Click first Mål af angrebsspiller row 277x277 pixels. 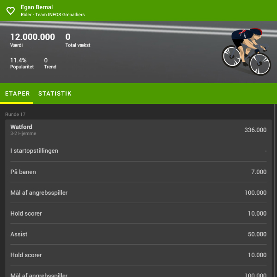click(x=138, y=193)
